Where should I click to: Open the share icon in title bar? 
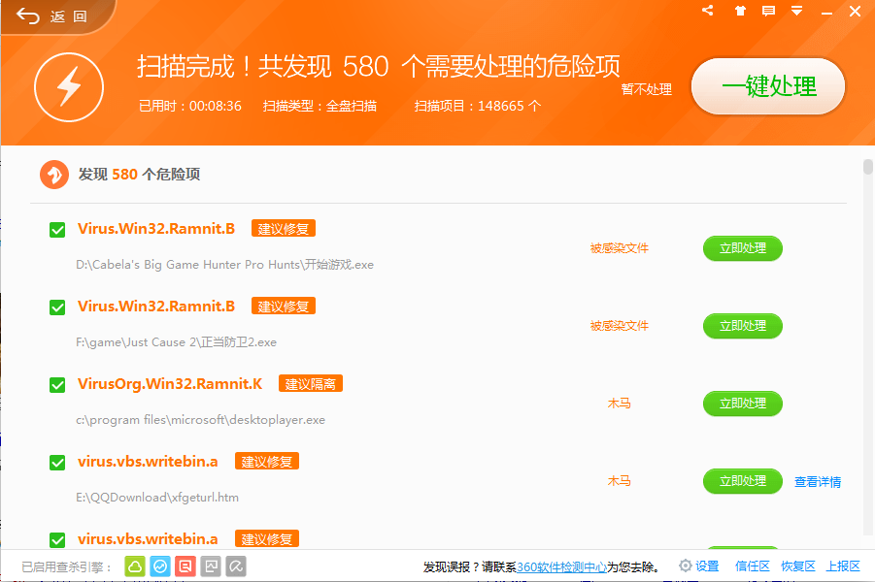click(x=708, y=10)
